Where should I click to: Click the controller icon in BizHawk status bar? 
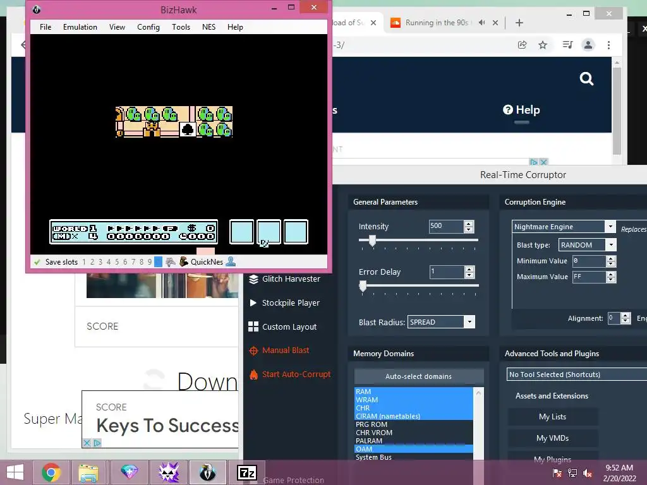(171, 262)
